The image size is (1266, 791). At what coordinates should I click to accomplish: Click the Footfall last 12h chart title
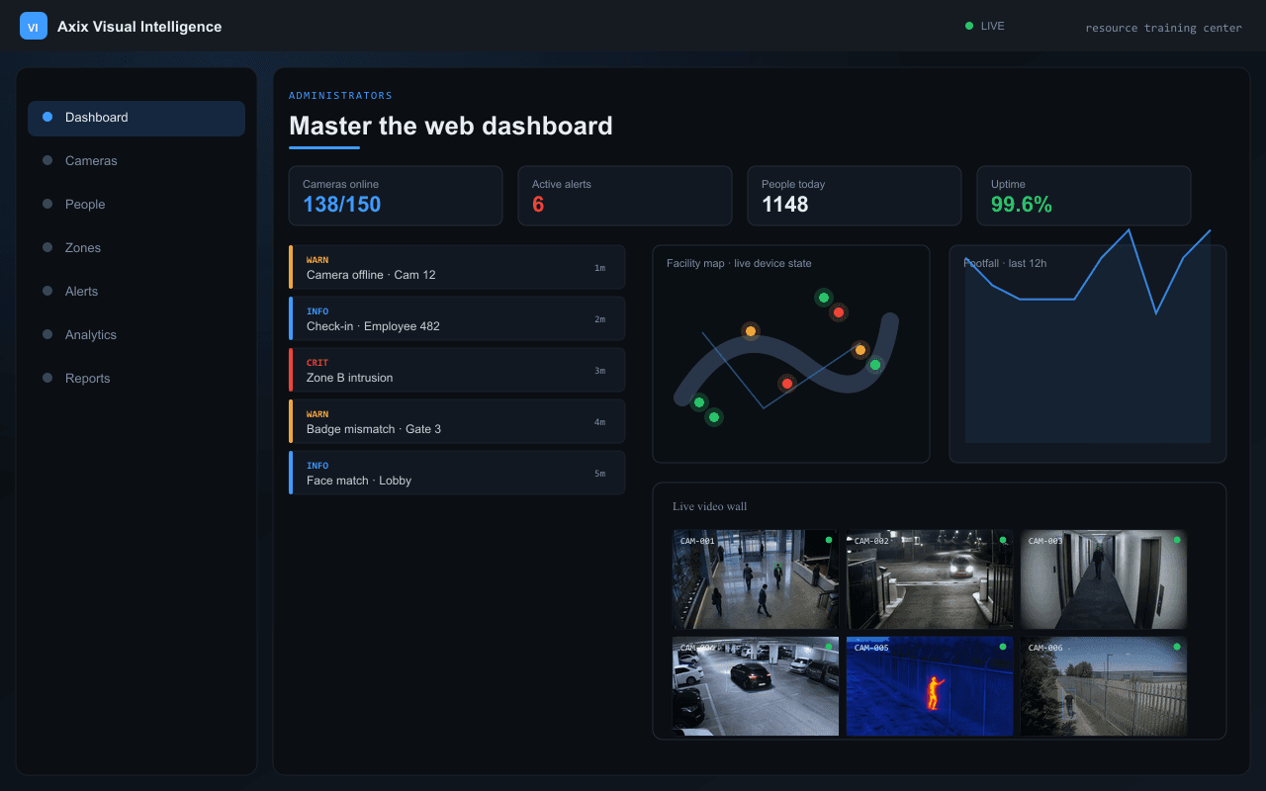click(1005, 263)
